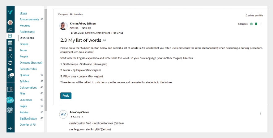Open the Home link in course menu
This screenshot has width=273, height=138.
23,13
